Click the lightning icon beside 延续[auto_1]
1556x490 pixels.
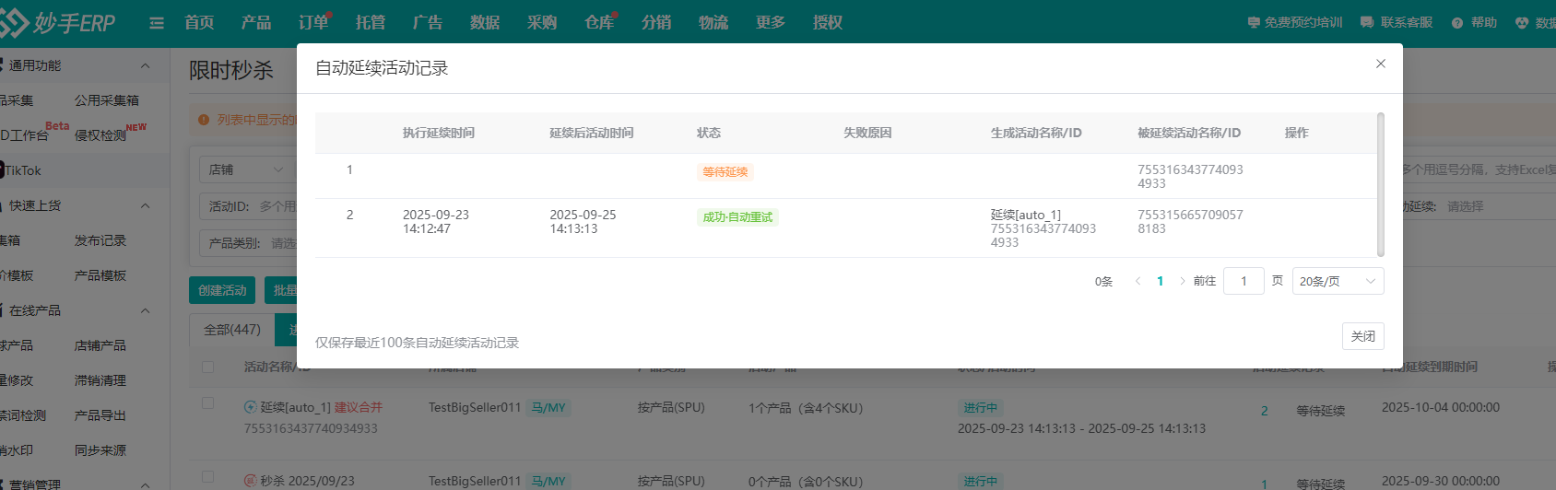tap(250, 407)
